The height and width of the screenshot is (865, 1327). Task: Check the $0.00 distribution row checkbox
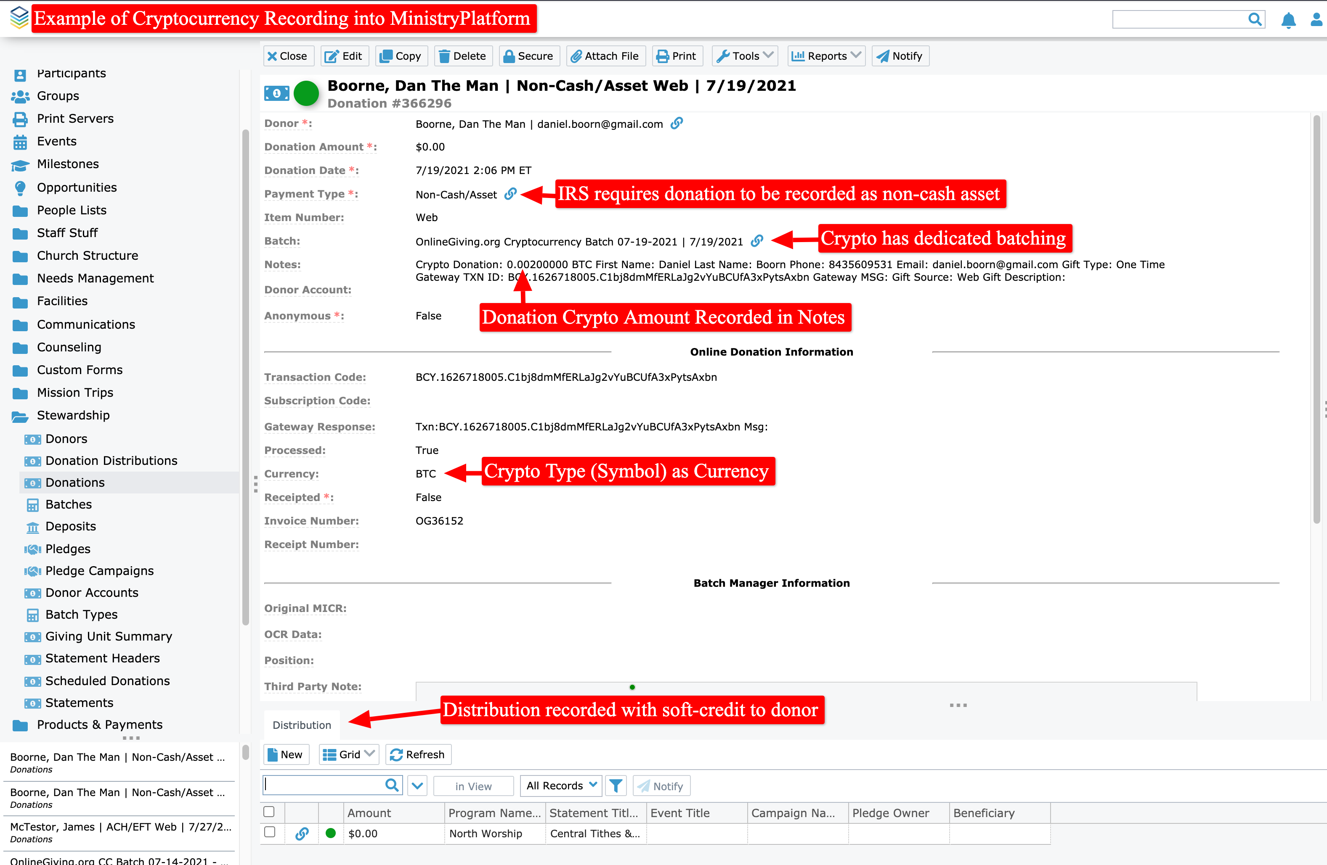click(269, 832)
